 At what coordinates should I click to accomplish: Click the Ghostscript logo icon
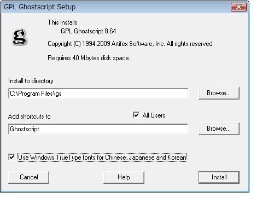tap(20, 37)
